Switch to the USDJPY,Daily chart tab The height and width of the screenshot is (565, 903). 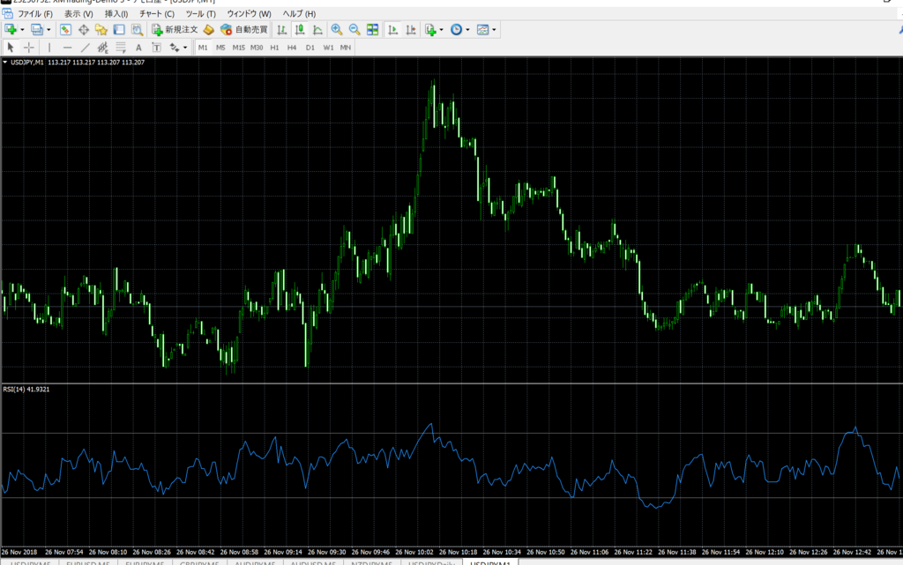pyautogui.click(x=431, y=562)
